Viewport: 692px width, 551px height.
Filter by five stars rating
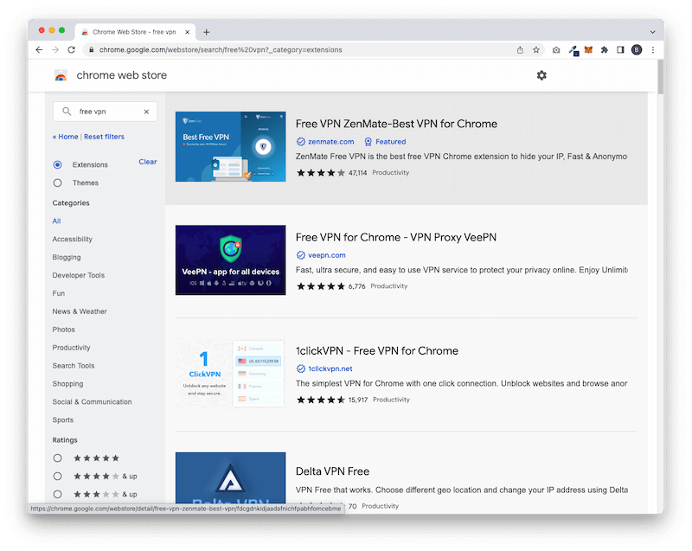tap(57, 458)
